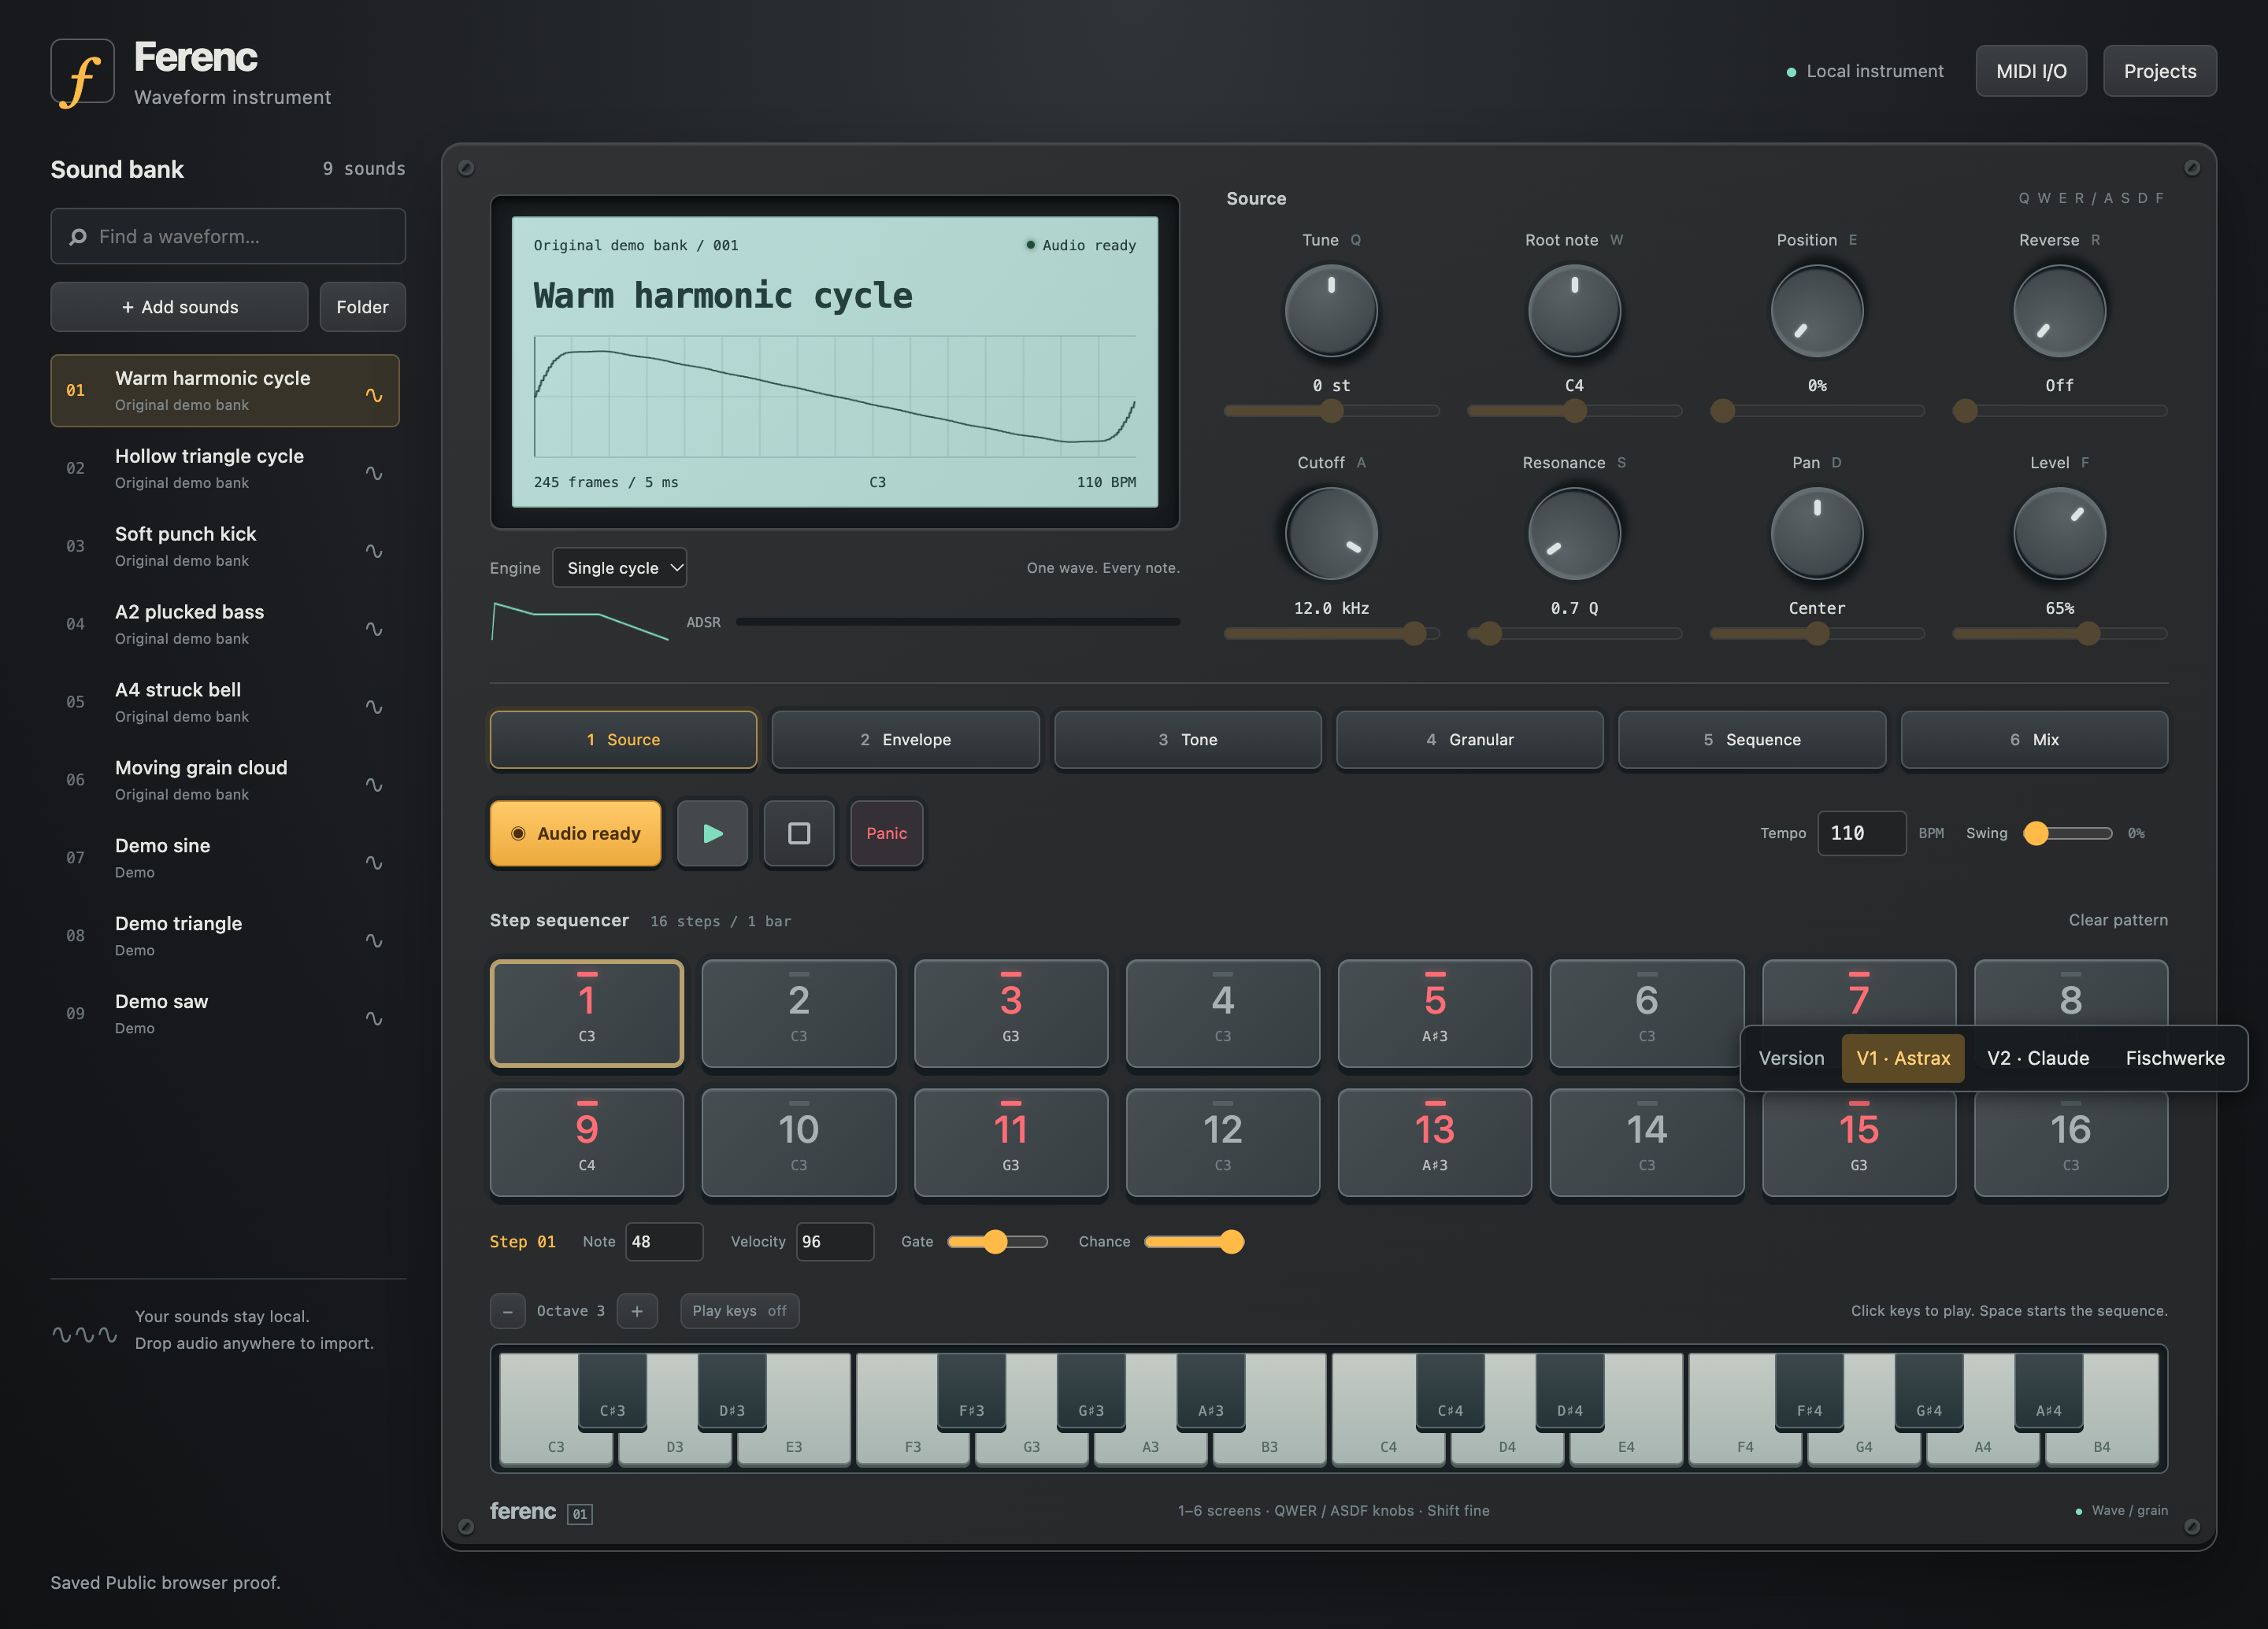Click waveform icon on Warm harmonic cycle row

(x=374, y=395)
